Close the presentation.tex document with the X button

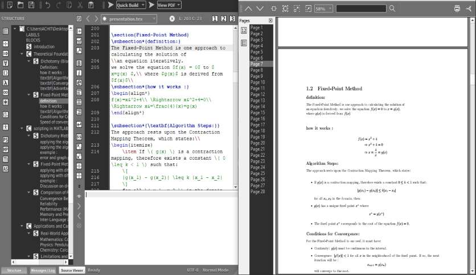[x=172, y=19]
